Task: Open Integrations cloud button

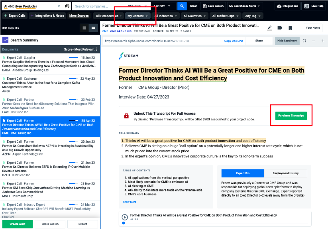Action: (287, 6)
